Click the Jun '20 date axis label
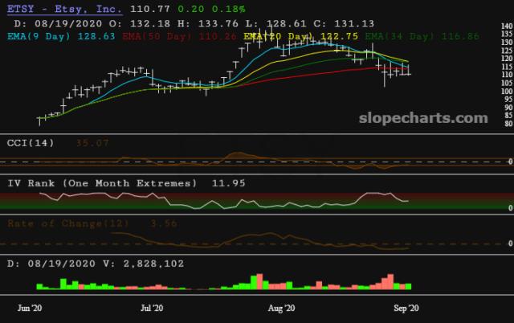 click(29, 308)
